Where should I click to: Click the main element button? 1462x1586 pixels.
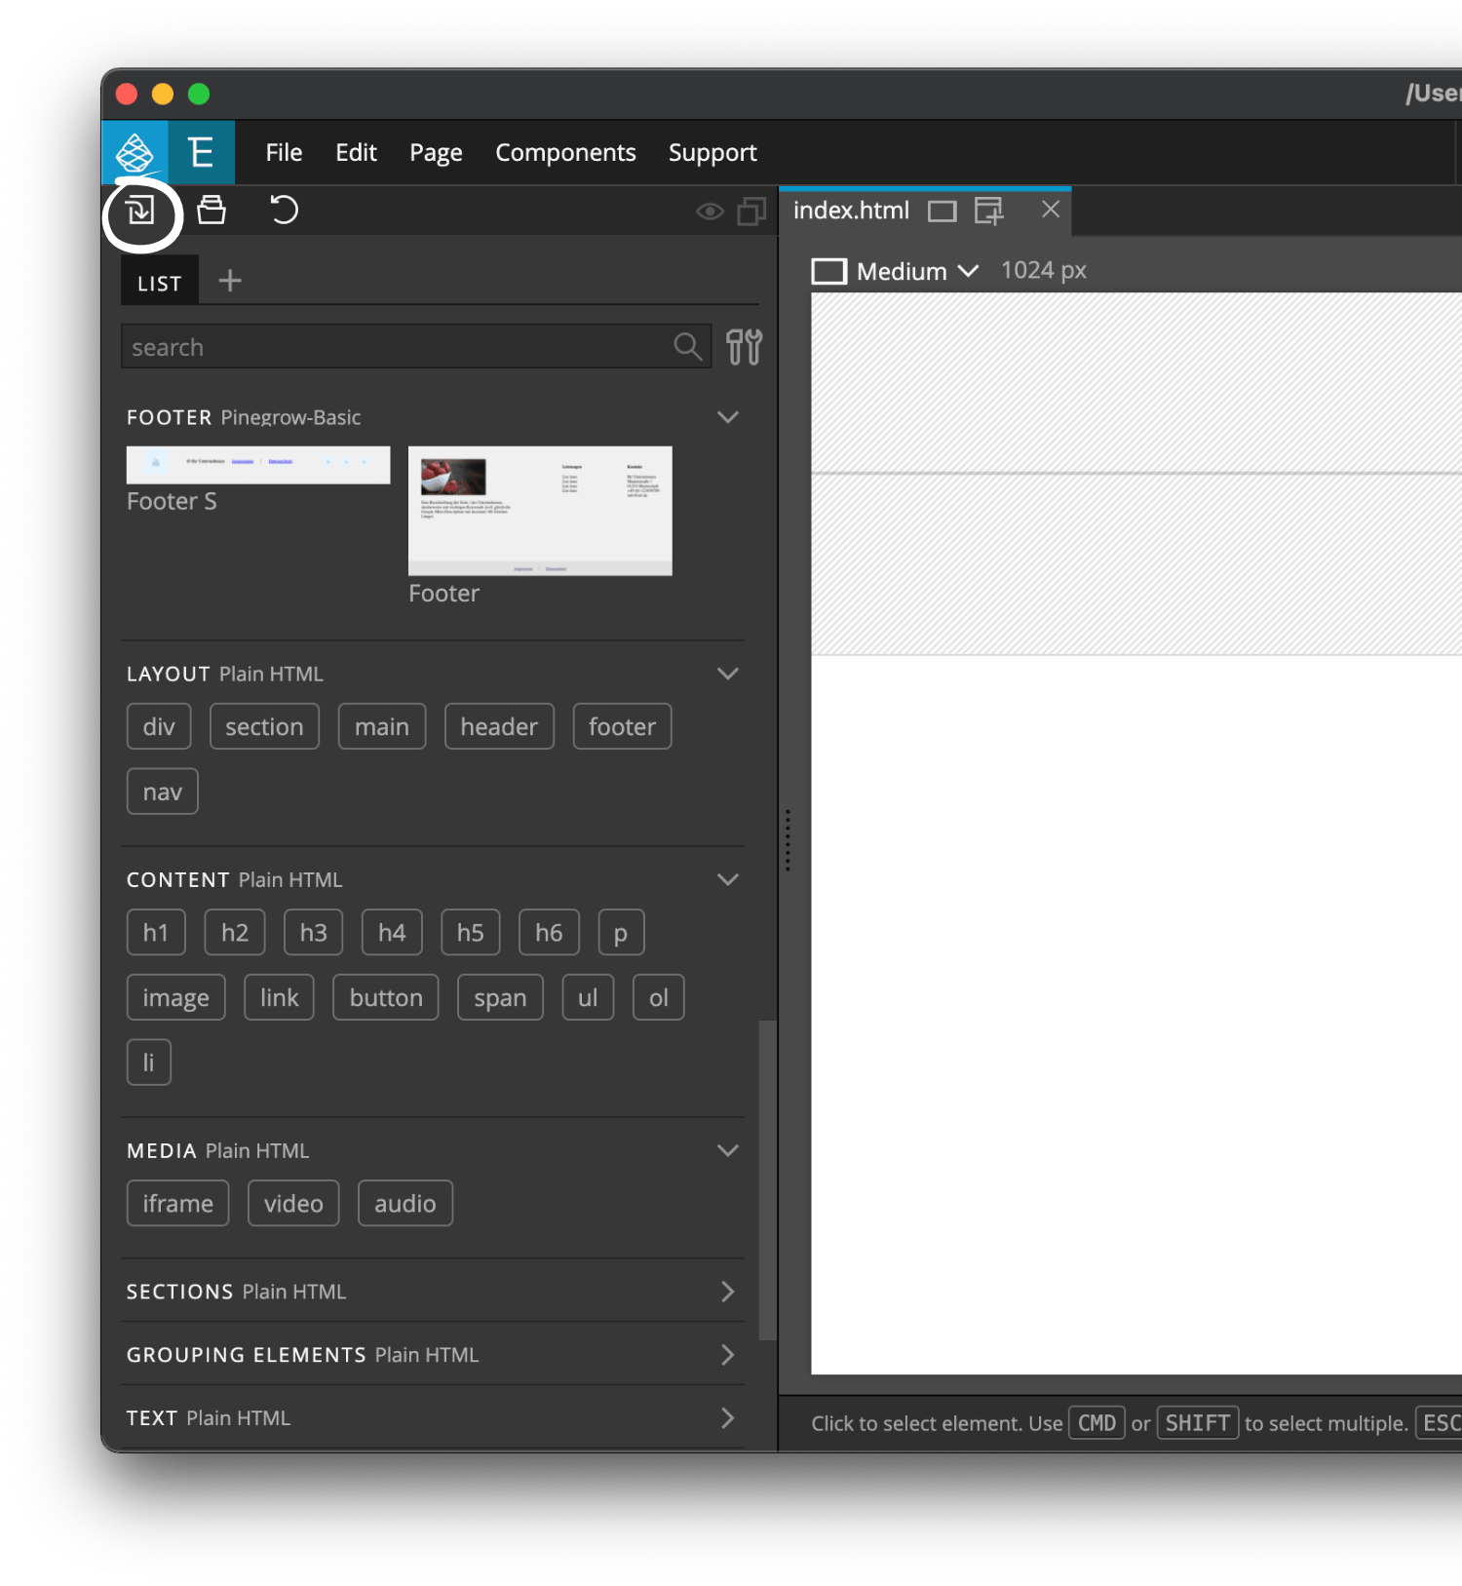[382, 726]
